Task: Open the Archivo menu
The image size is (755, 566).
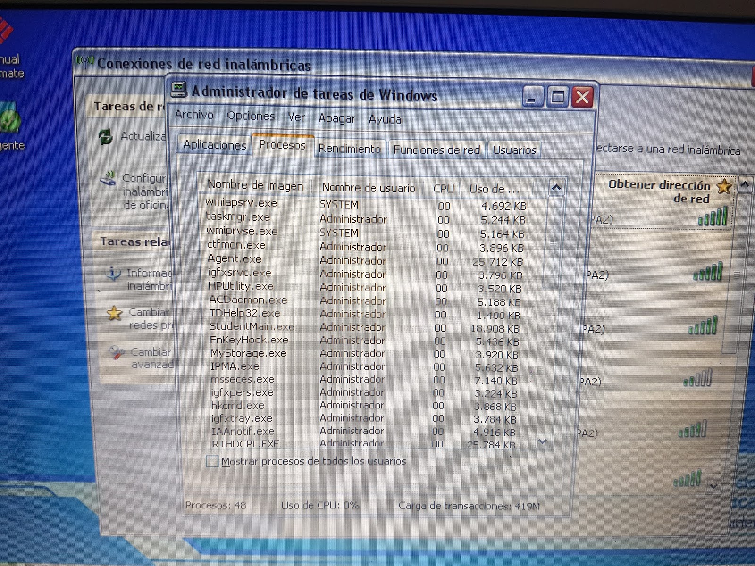Action: click(194, 115)
